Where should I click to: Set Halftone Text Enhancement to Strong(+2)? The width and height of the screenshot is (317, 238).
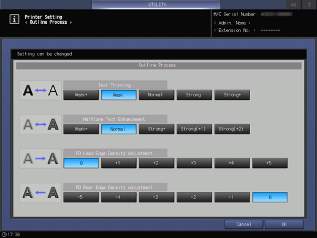point(232,129)
